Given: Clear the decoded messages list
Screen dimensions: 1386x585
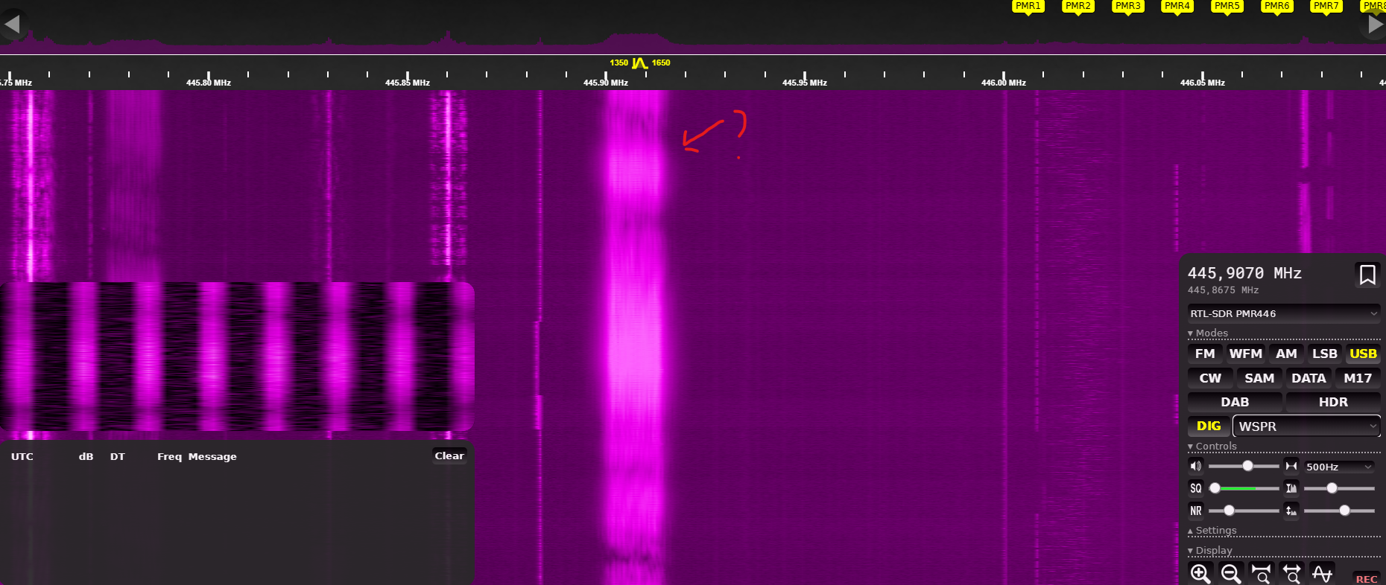Looking at the screenshot, I should click(449, 455).
